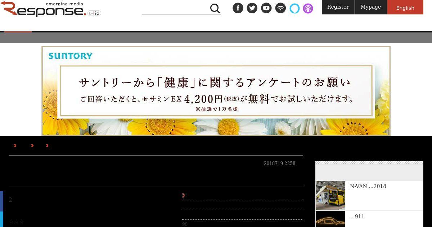This screenshot has height=227, width=432.
Task: Click the three-star rating text
Action: (16, 222)
